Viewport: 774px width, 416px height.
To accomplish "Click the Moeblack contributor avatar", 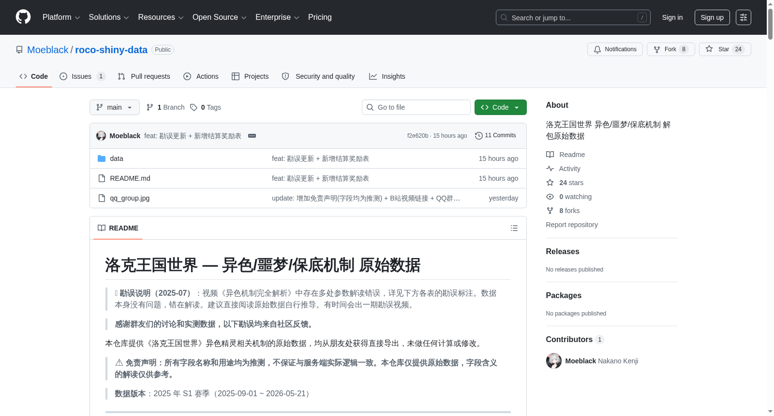I will [x=554, y=361].
